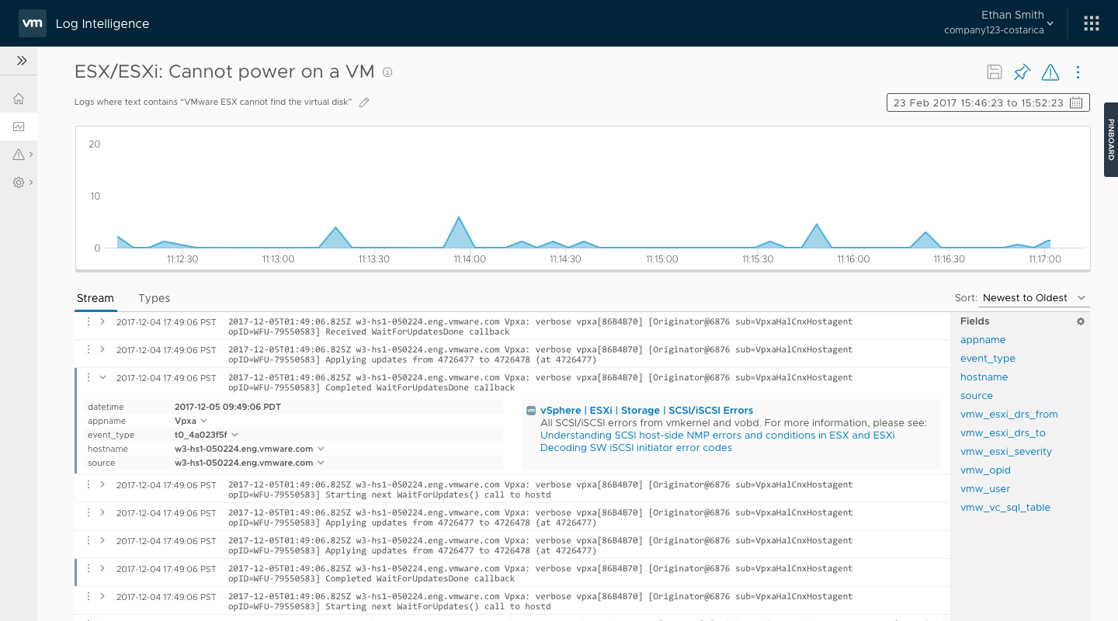Image resolution: width=1118 pixels, height=621 pixels.
Task: Open the Pinboard side panel
Action: [1111, 140]
